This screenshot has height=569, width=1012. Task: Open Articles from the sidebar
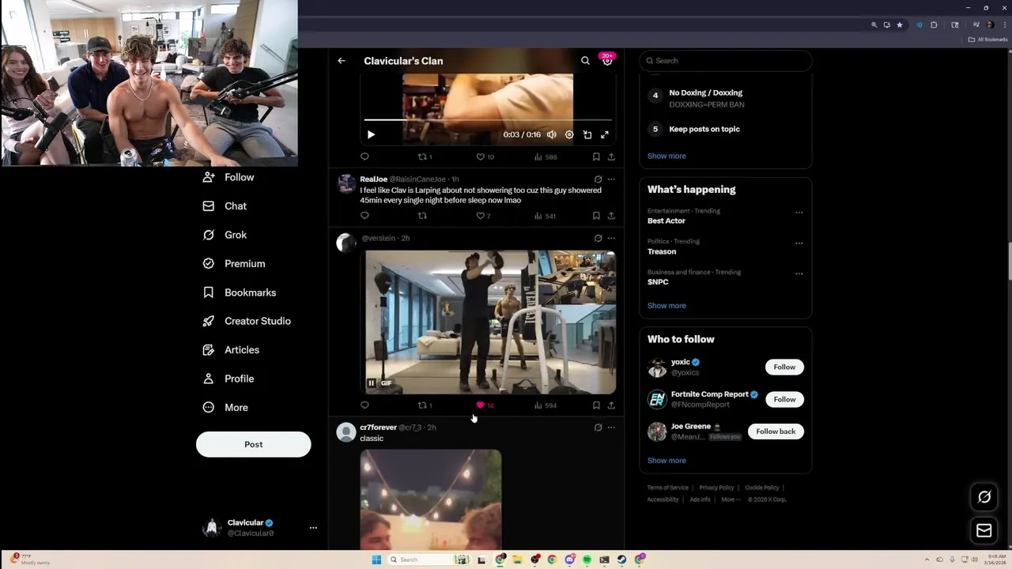tap(231, 350)
